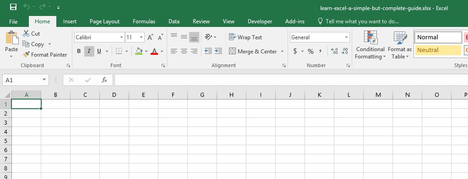
Task: Open Conditional Formatting menu
Action: (x=370, y=45)
